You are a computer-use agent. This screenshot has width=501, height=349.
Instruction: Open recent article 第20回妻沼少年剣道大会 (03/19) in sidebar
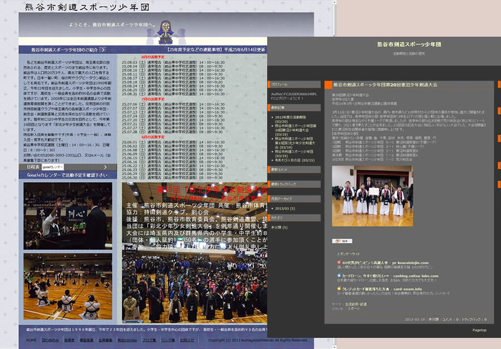click(x=296, y=131)
